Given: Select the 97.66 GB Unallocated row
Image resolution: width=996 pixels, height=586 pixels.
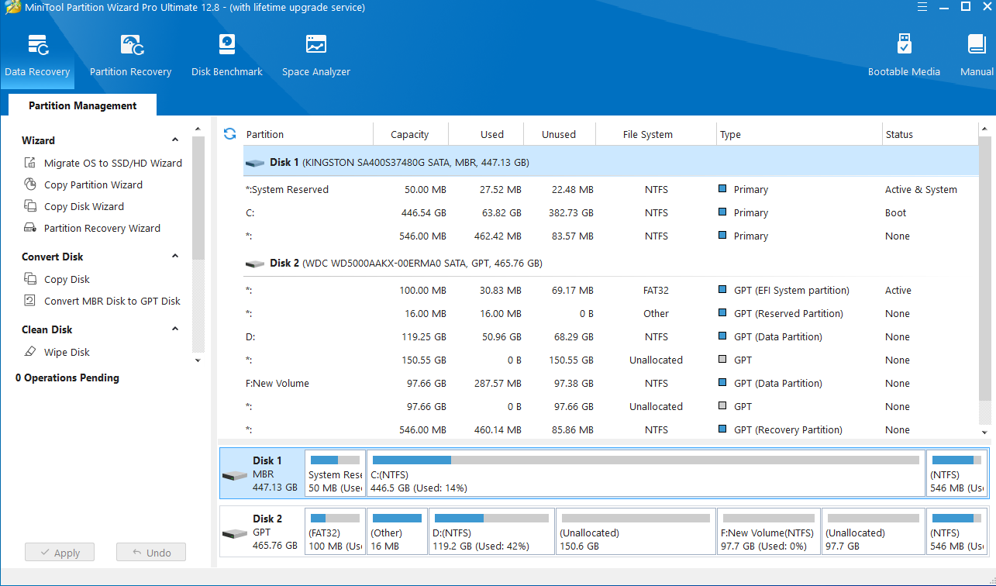Looking at the screenshot, I should pyautogui.click(x=611, y=406).
